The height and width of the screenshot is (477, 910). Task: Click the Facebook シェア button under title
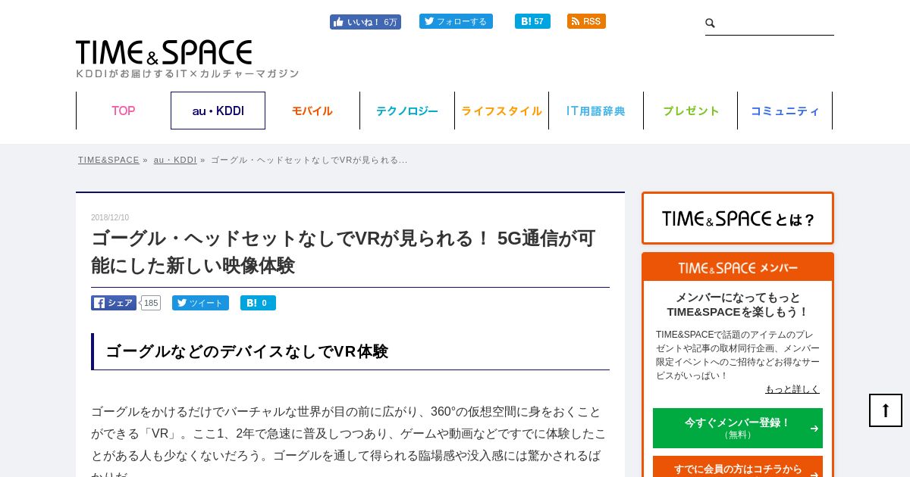point(114,303)
